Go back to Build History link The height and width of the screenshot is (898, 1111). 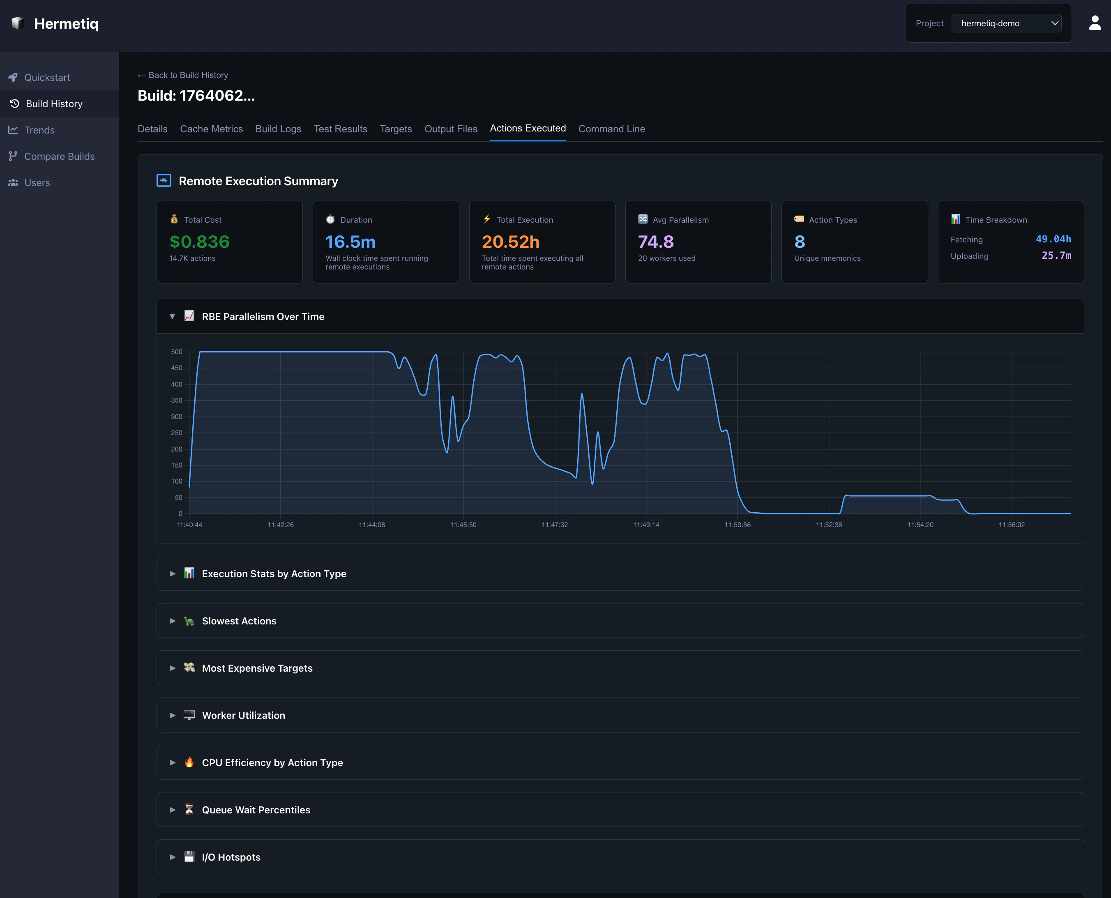pos(183,75)
